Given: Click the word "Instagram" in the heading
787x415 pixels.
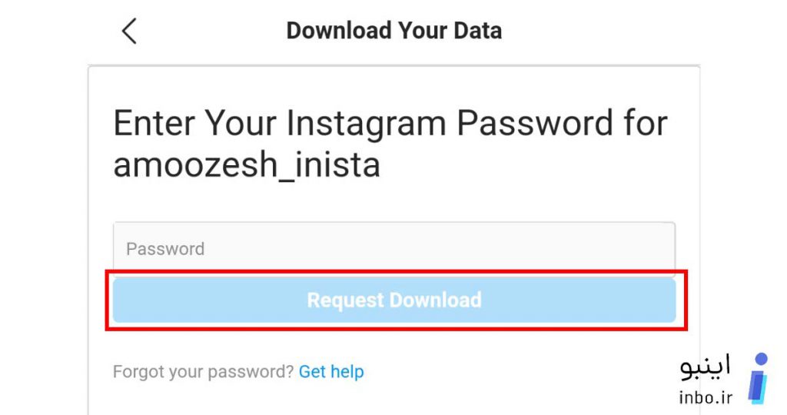Looking at the screenshot, I should [x=366, y=124].
